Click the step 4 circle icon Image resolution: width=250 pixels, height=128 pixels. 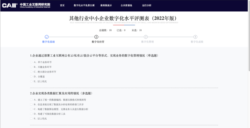coord(195,37)
